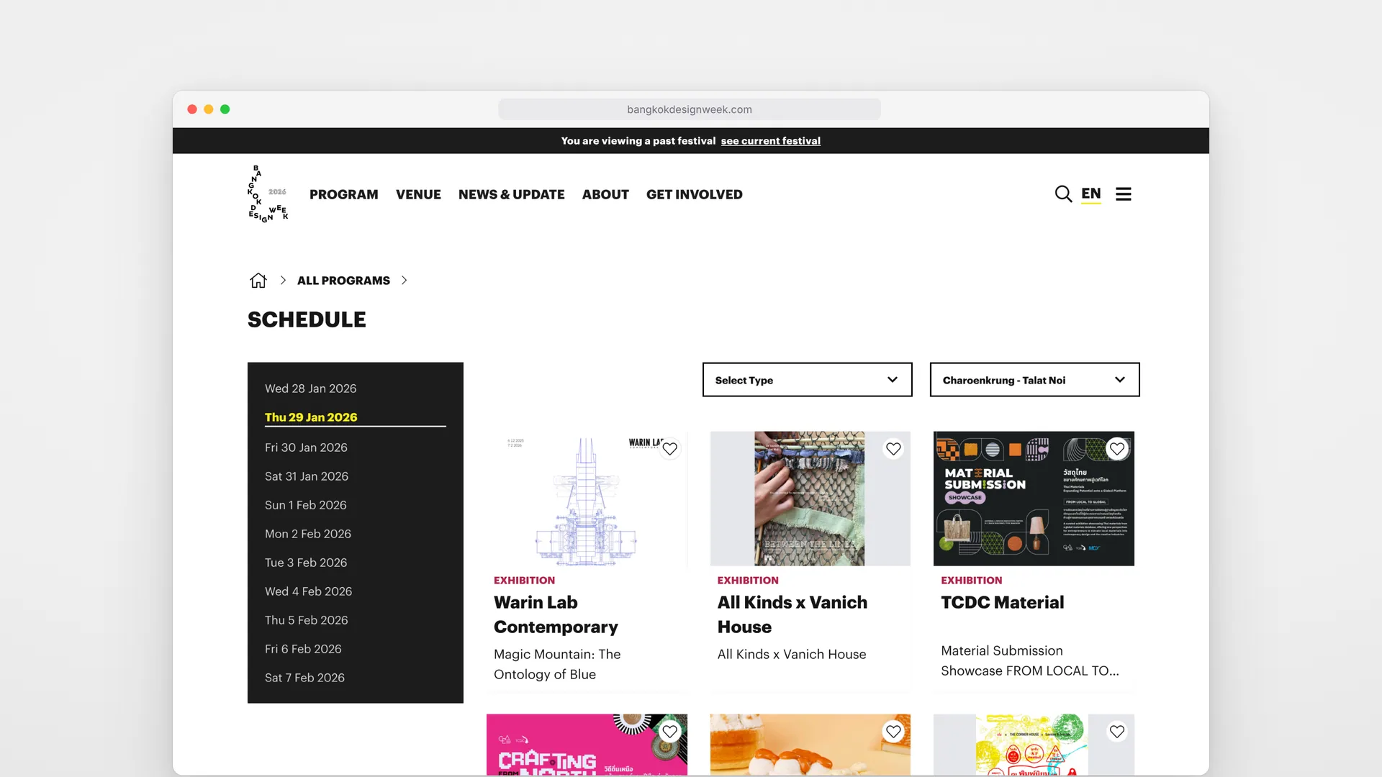Select Tue 3 Feb 2026 date
Image resolution: width=1382 pixels, height=777 pixels.
[306, 563]
